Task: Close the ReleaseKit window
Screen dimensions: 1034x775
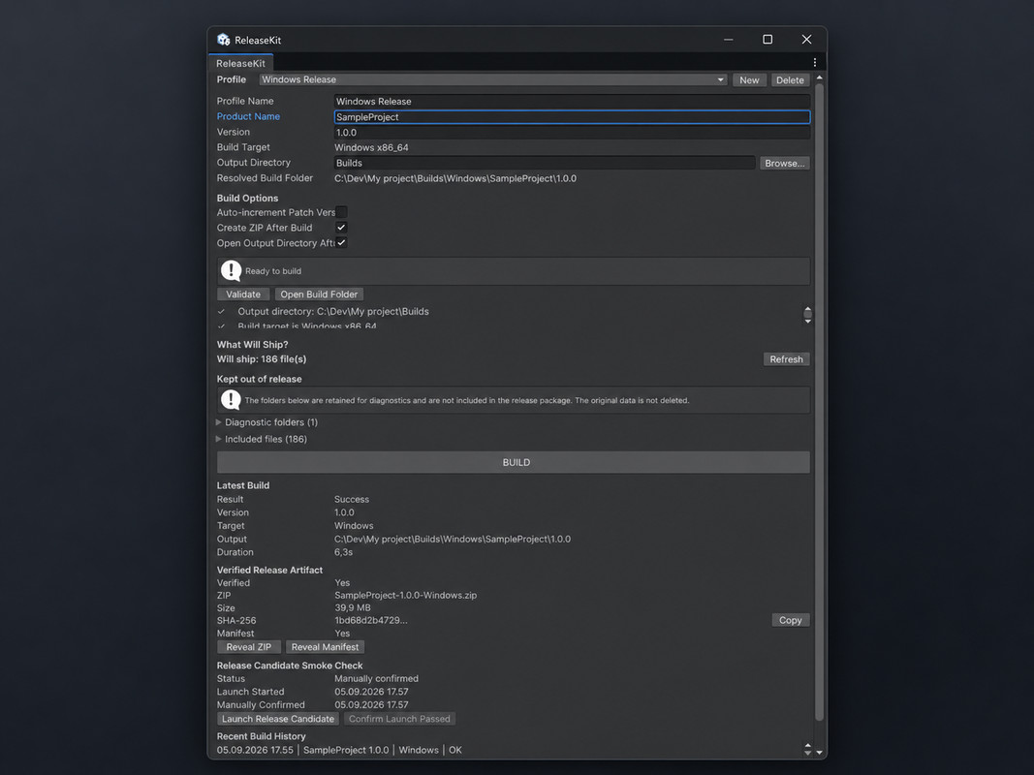Action: (806, 40)
